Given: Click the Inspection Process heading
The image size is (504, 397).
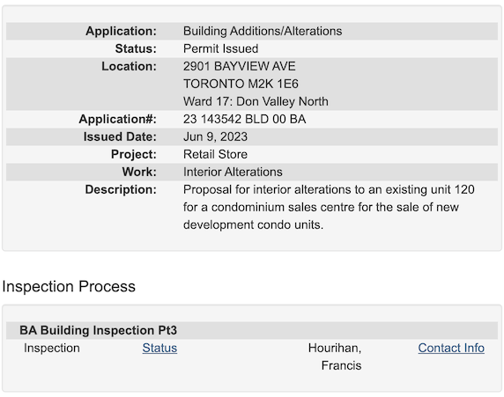Looking at the screenshot, I should tap(69, 286).
